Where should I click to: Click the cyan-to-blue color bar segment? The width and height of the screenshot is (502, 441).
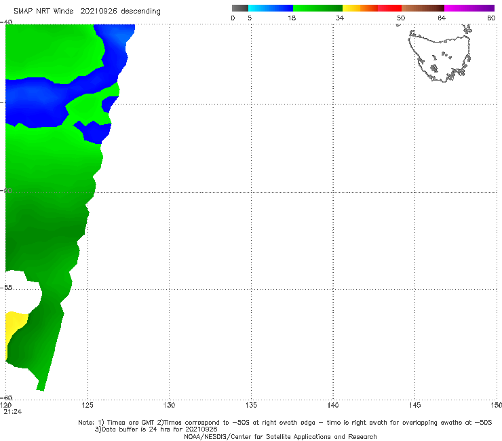point(271,8)
